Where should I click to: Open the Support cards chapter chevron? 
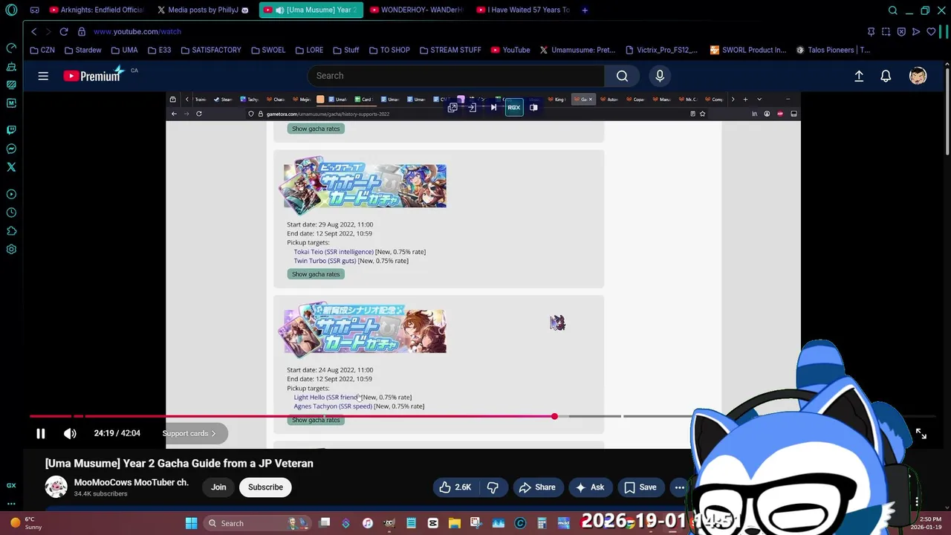click(x=213, y=433)
